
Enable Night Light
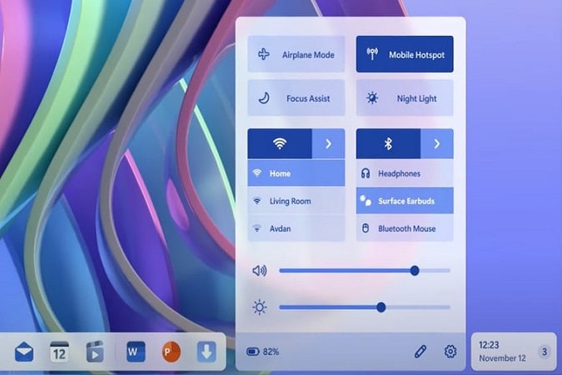click(405, 98)
